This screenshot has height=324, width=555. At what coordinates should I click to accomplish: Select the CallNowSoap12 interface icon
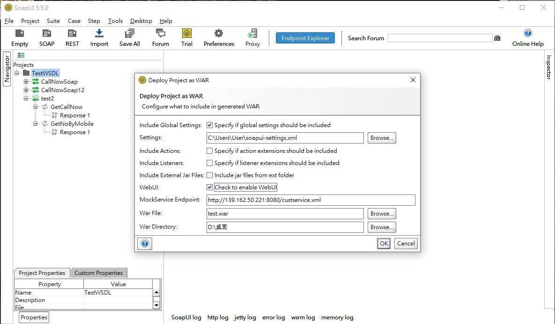[x=36, y=90]
